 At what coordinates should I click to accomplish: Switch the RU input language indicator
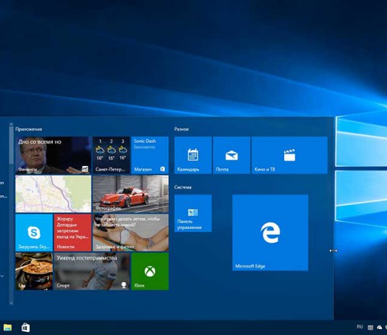point(360,327)
